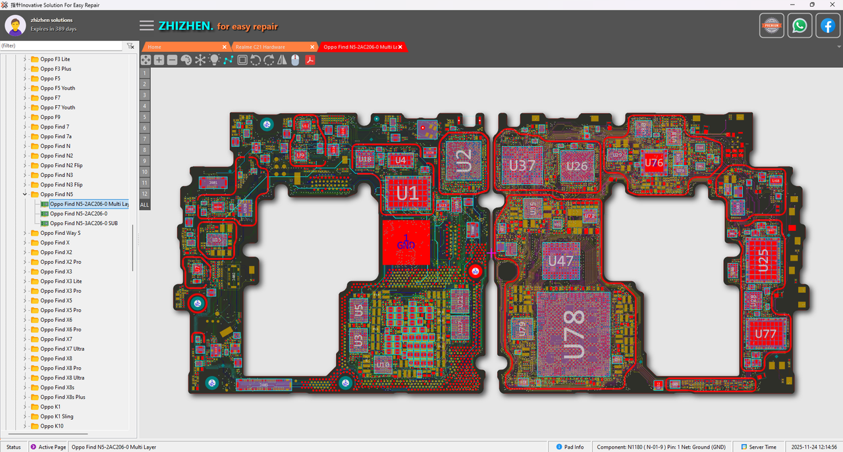This screenshot has height=452, width=843.
Task: Expand the Oppo Find N3 Flip folder
Action: click(x=25, y=185)
